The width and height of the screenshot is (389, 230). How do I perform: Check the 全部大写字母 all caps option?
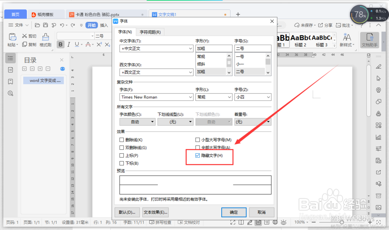pyautogui.click(x=197, y=148)
